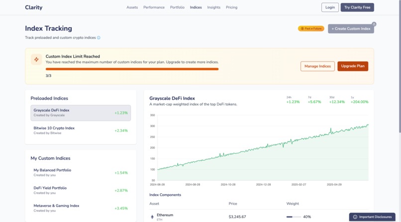Screen dimensions: 401x222
Task: Go to the Portfolio page
Action: [x=177, y=7]
